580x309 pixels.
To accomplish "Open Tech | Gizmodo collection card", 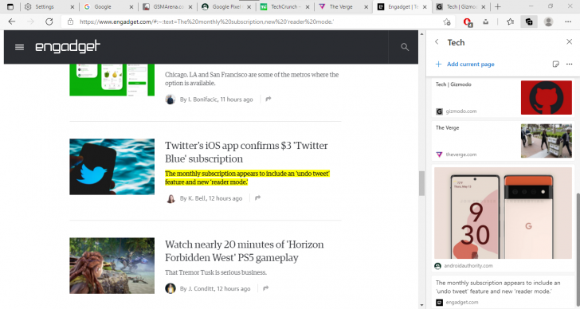I will pyautogui.click(x=503, y=98).
